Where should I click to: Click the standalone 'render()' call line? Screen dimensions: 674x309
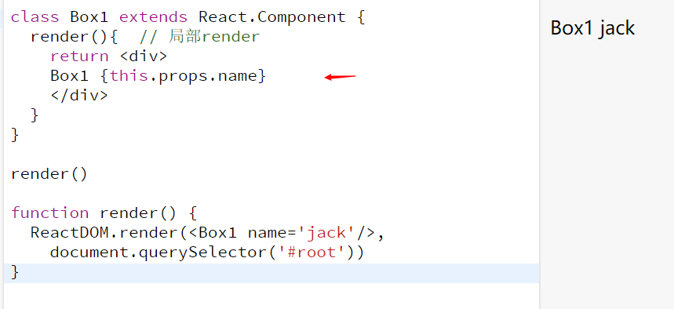click(x=49, y=174)
